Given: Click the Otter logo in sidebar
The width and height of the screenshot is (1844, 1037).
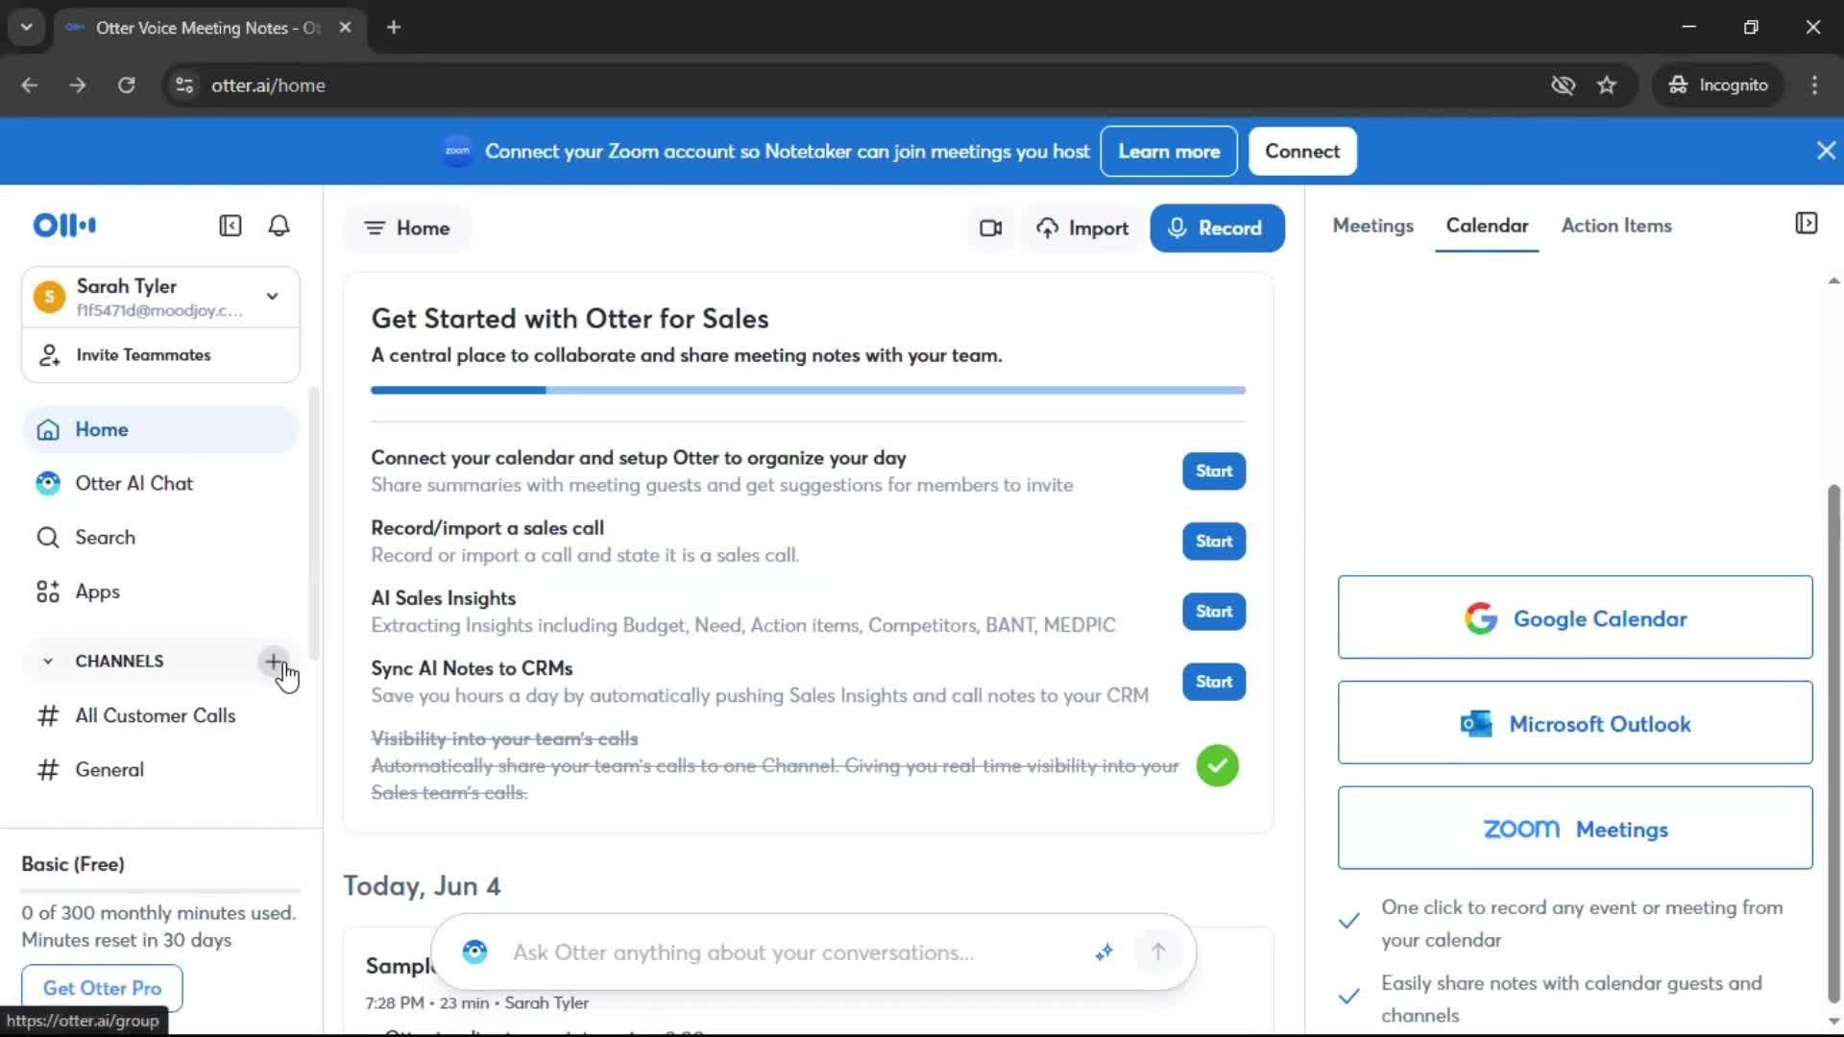Looking at the screenshot, I should click(64, 226).
